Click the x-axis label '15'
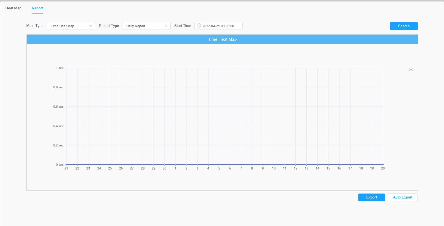Viewport: 444px width, 226px height. pyautogui.click(x=328, y=168)
